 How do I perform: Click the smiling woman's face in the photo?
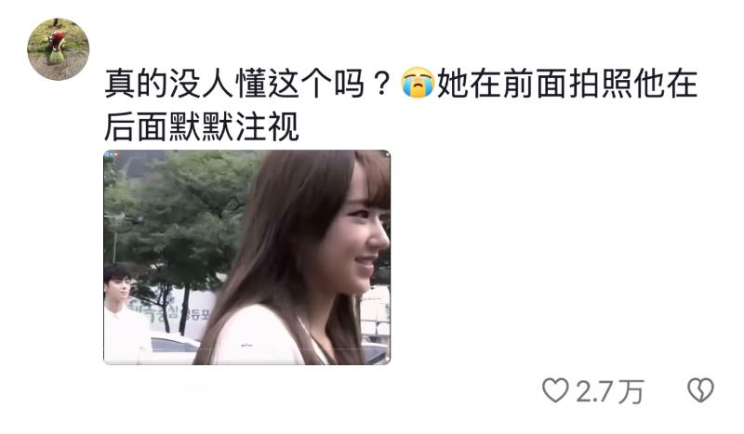(363, 237)
